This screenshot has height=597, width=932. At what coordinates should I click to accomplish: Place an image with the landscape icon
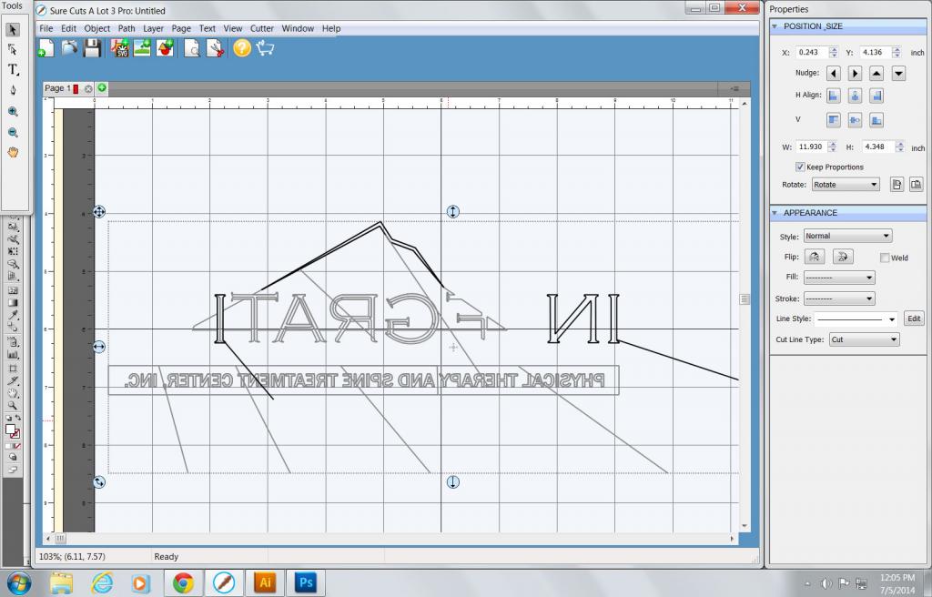coord(142,48)
